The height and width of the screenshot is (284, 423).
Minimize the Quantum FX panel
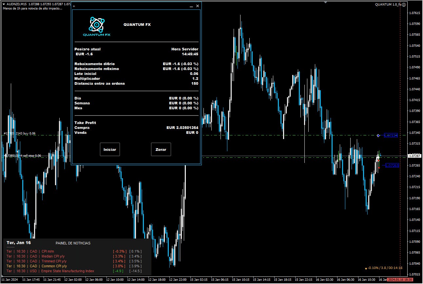click(191, 6)
